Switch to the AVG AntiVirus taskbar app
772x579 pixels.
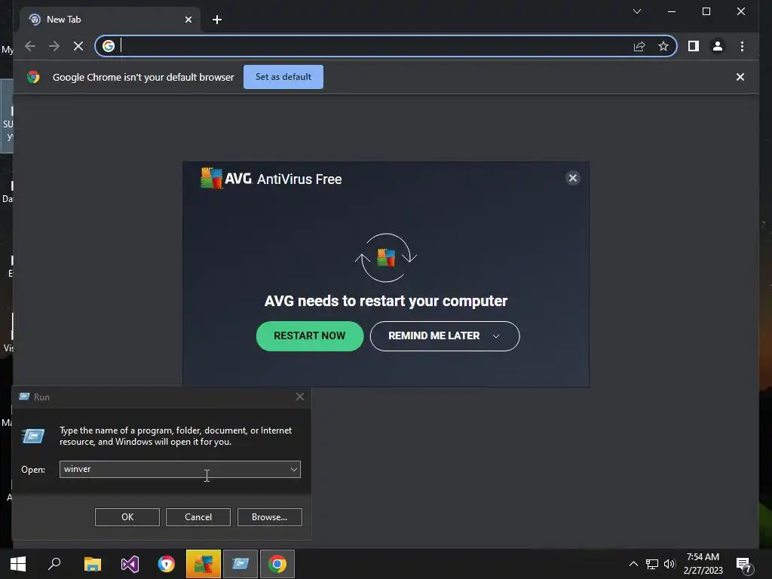click(x=204, y=564)
